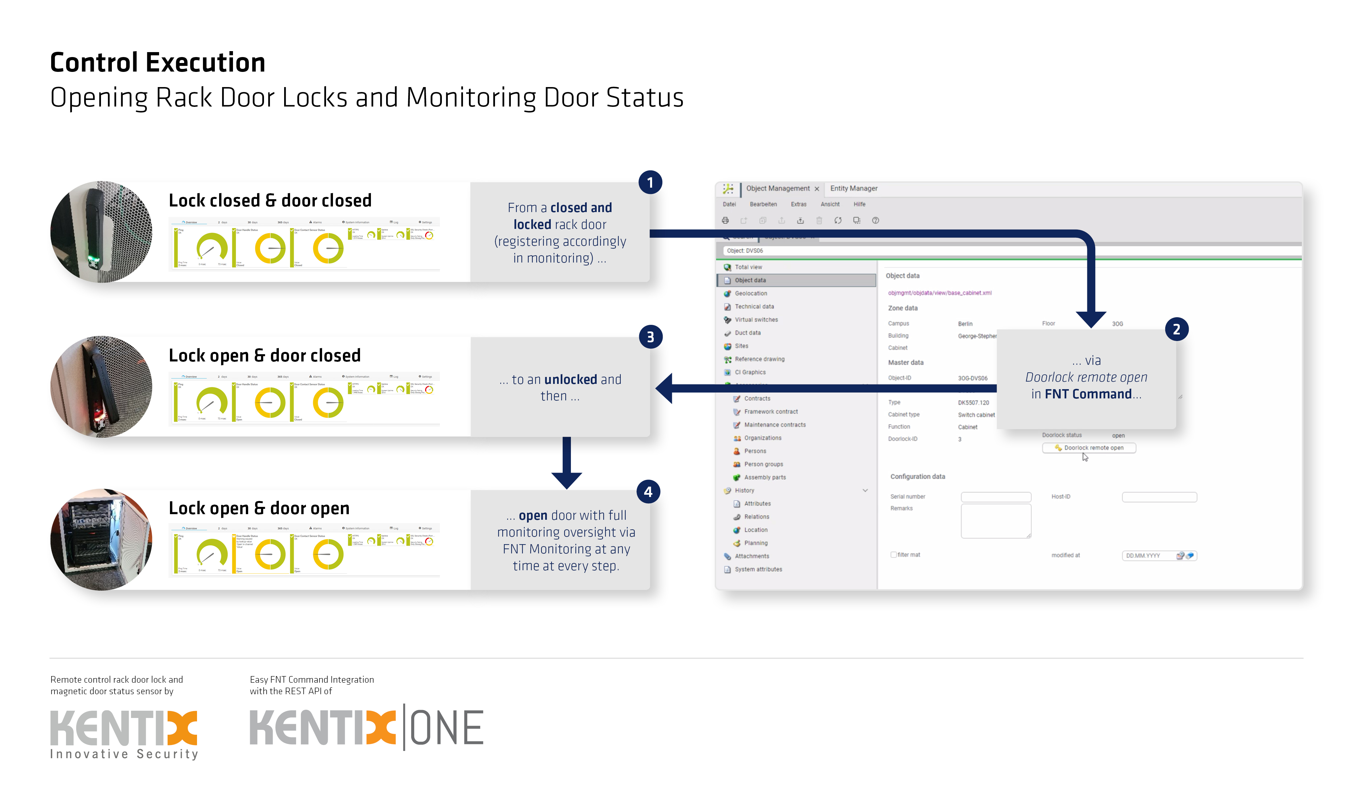Click the upload export toolbar icon

[800, 221]
